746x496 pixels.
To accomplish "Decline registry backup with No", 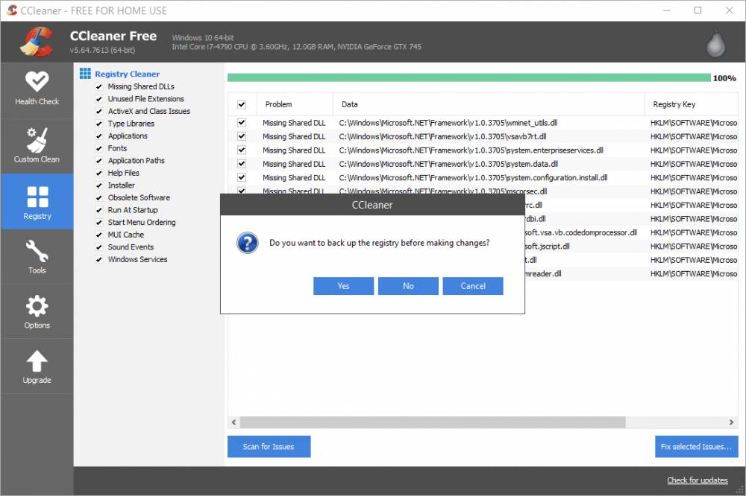I will point(408,286).
